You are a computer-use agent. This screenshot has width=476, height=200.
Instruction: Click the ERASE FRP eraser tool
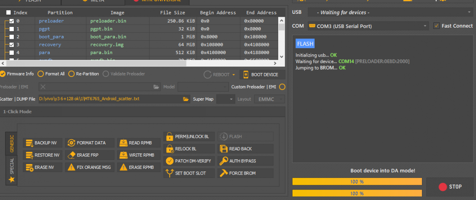pos(90,155)
